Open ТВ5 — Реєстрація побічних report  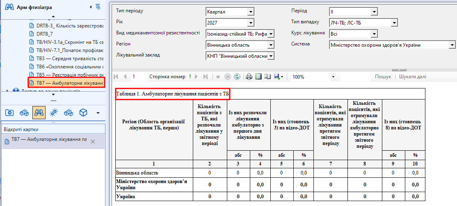pyautogui.click(x=67, y=75)
